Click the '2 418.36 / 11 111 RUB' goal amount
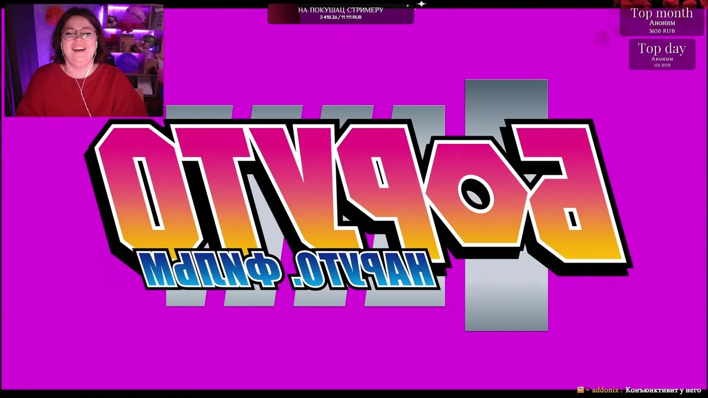The height and width of the screenshot is (398, 708). pos(341,17)
